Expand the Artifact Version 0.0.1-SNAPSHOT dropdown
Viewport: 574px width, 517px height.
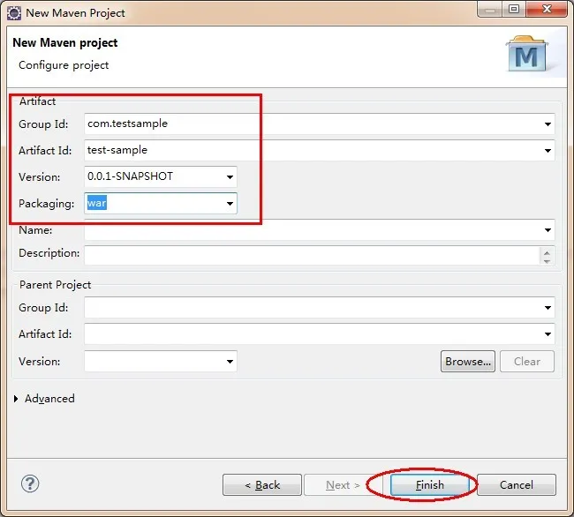[230, 177]
